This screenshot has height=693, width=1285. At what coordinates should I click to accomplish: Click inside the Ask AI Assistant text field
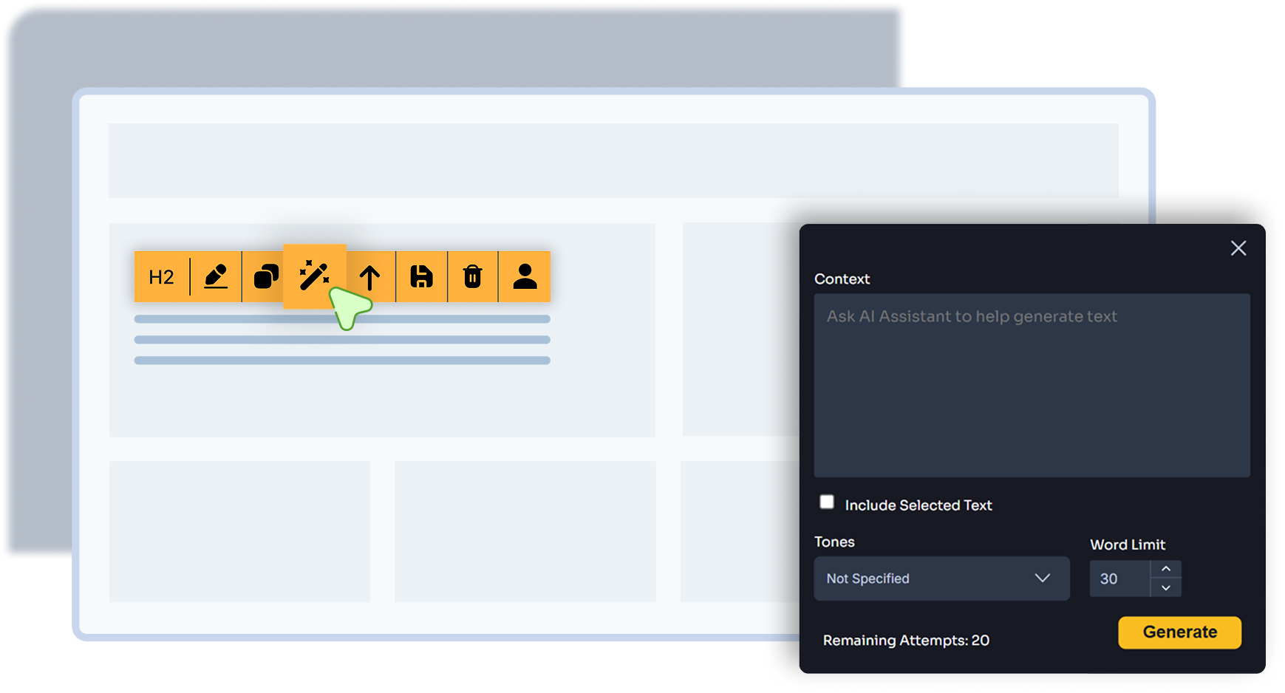[1031, 384]
